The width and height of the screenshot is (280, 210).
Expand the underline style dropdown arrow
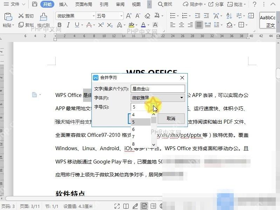click(x=82, y=25)
